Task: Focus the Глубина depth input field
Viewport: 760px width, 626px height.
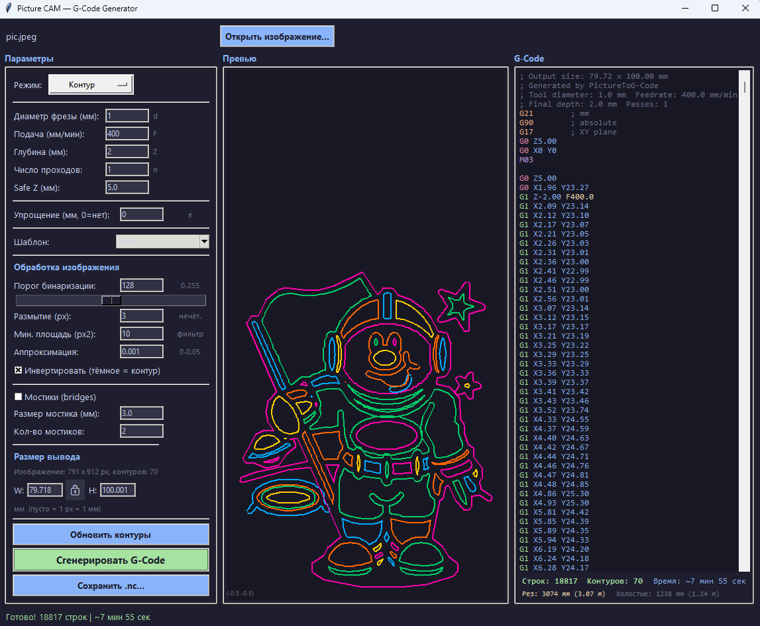Action: 127,152
